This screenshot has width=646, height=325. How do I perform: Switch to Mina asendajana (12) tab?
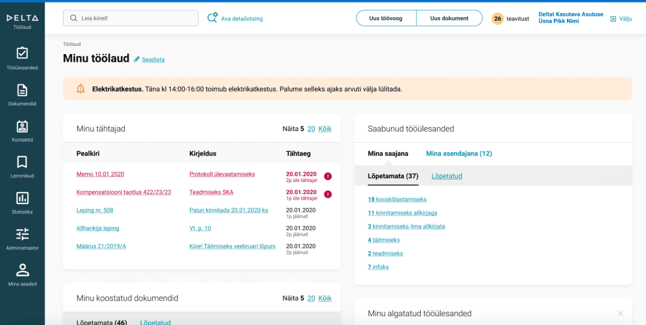pyautogui.click(x=459, y=154)
